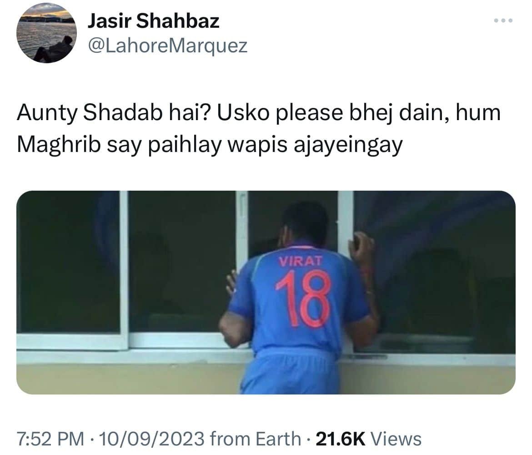Open the attached cricket player photo
The image size is (532, 455).
coord(266,293)
